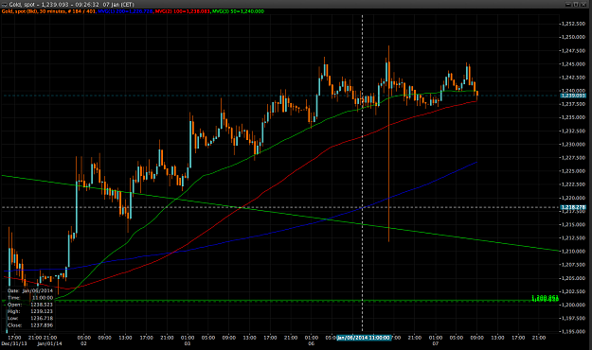Click the High 1239.123 value in data box

[x=42, y=311]
